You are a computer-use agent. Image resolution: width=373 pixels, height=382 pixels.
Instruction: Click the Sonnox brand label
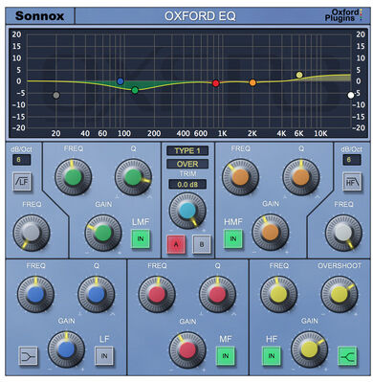pyautogui.click(x=39, y=16)
